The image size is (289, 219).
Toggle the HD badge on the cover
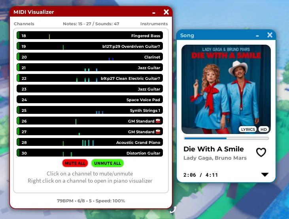[x=264, y=129]
